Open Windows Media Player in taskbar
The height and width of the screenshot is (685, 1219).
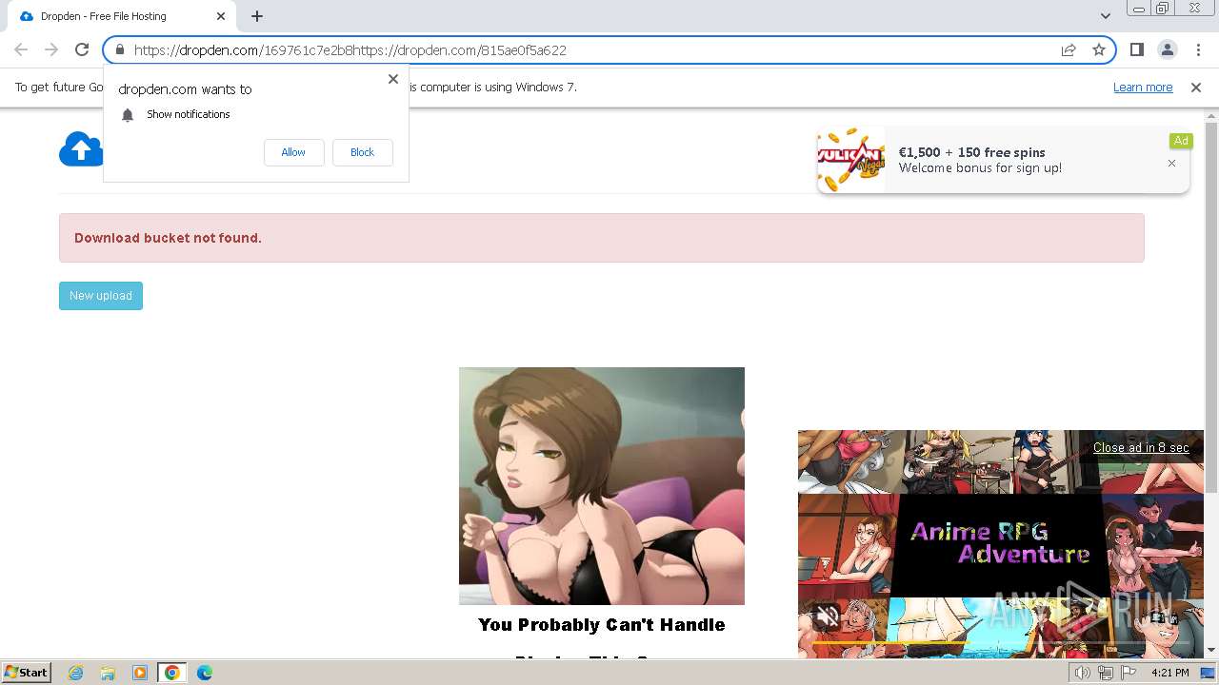[140, 673]
